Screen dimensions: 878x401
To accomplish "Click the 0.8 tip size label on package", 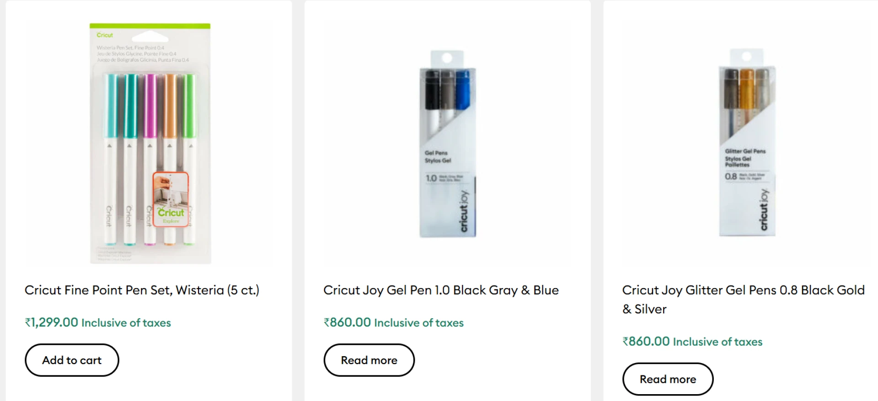I will click(x=731, y=176).
